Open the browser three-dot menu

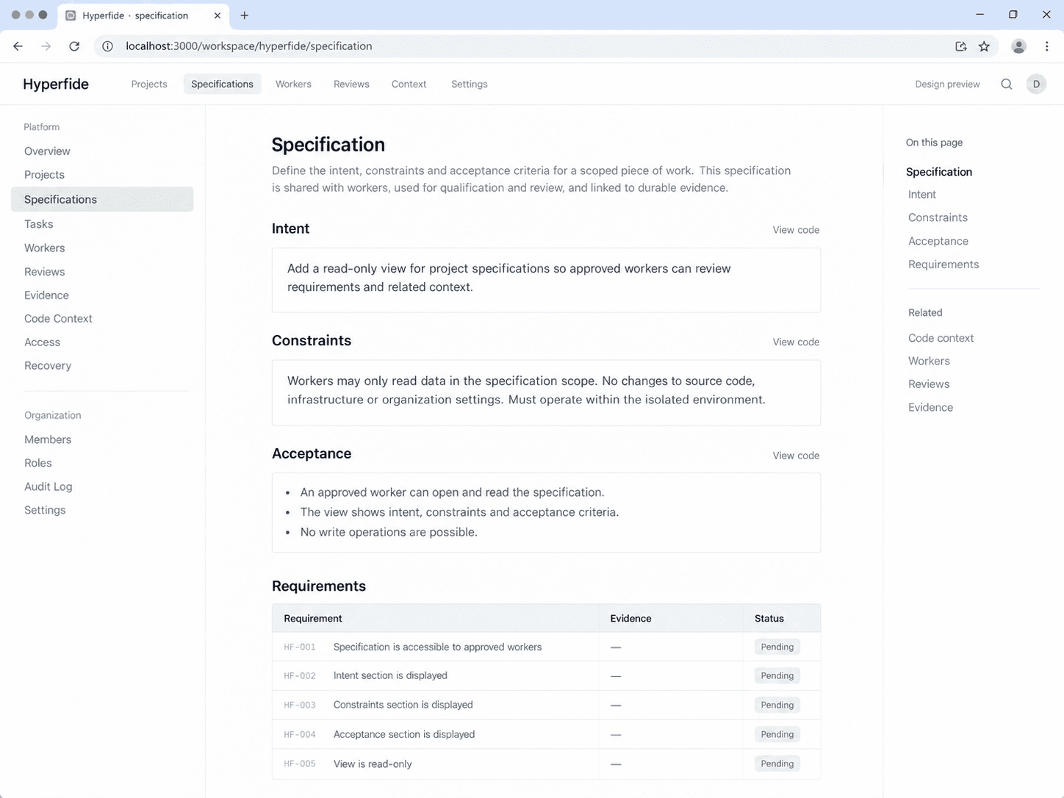1046,46
